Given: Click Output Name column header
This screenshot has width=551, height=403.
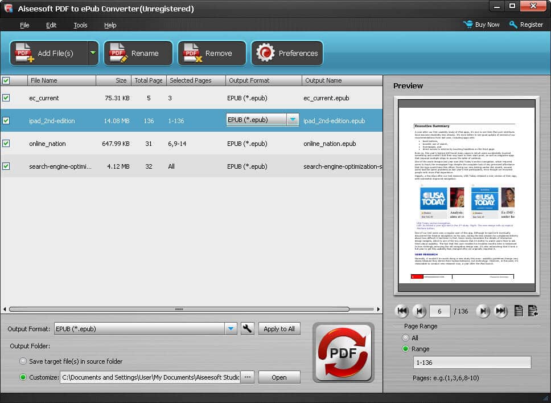Looking at the screenshot, I should point(342,80).
